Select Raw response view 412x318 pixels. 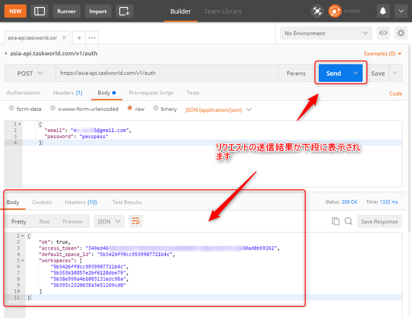pos(44,222)
